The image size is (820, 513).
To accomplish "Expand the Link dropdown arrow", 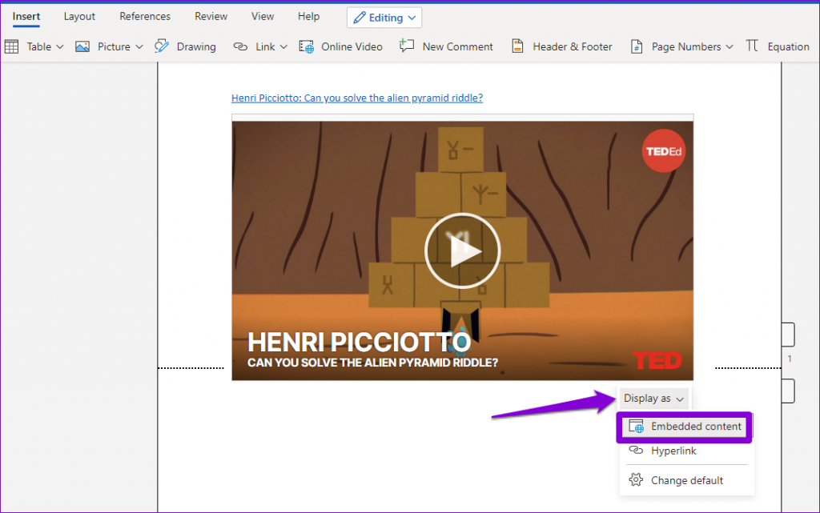I will 283,46.
